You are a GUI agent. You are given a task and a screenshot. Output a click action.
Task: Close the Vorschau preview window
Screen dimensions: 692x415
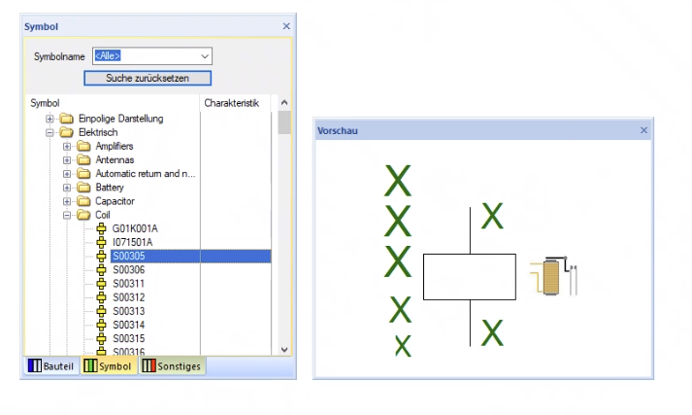tap(643, 129)
